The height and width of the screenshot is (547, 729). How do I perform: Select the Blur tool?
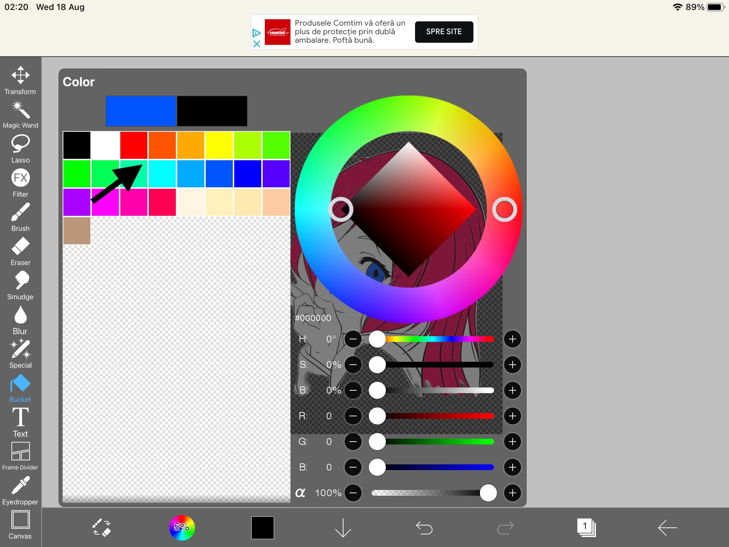(20, 320)
